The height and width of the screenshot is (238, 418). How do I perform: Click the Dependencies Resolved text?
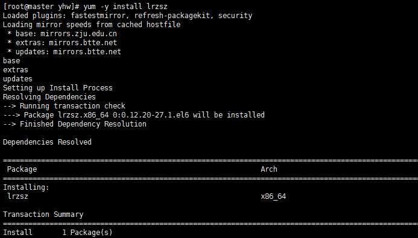(47, 142)
